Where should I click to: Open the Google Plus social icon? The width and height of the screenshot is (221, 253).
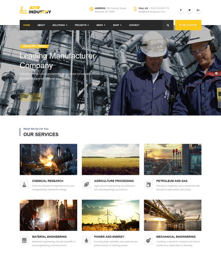[198, 10]
